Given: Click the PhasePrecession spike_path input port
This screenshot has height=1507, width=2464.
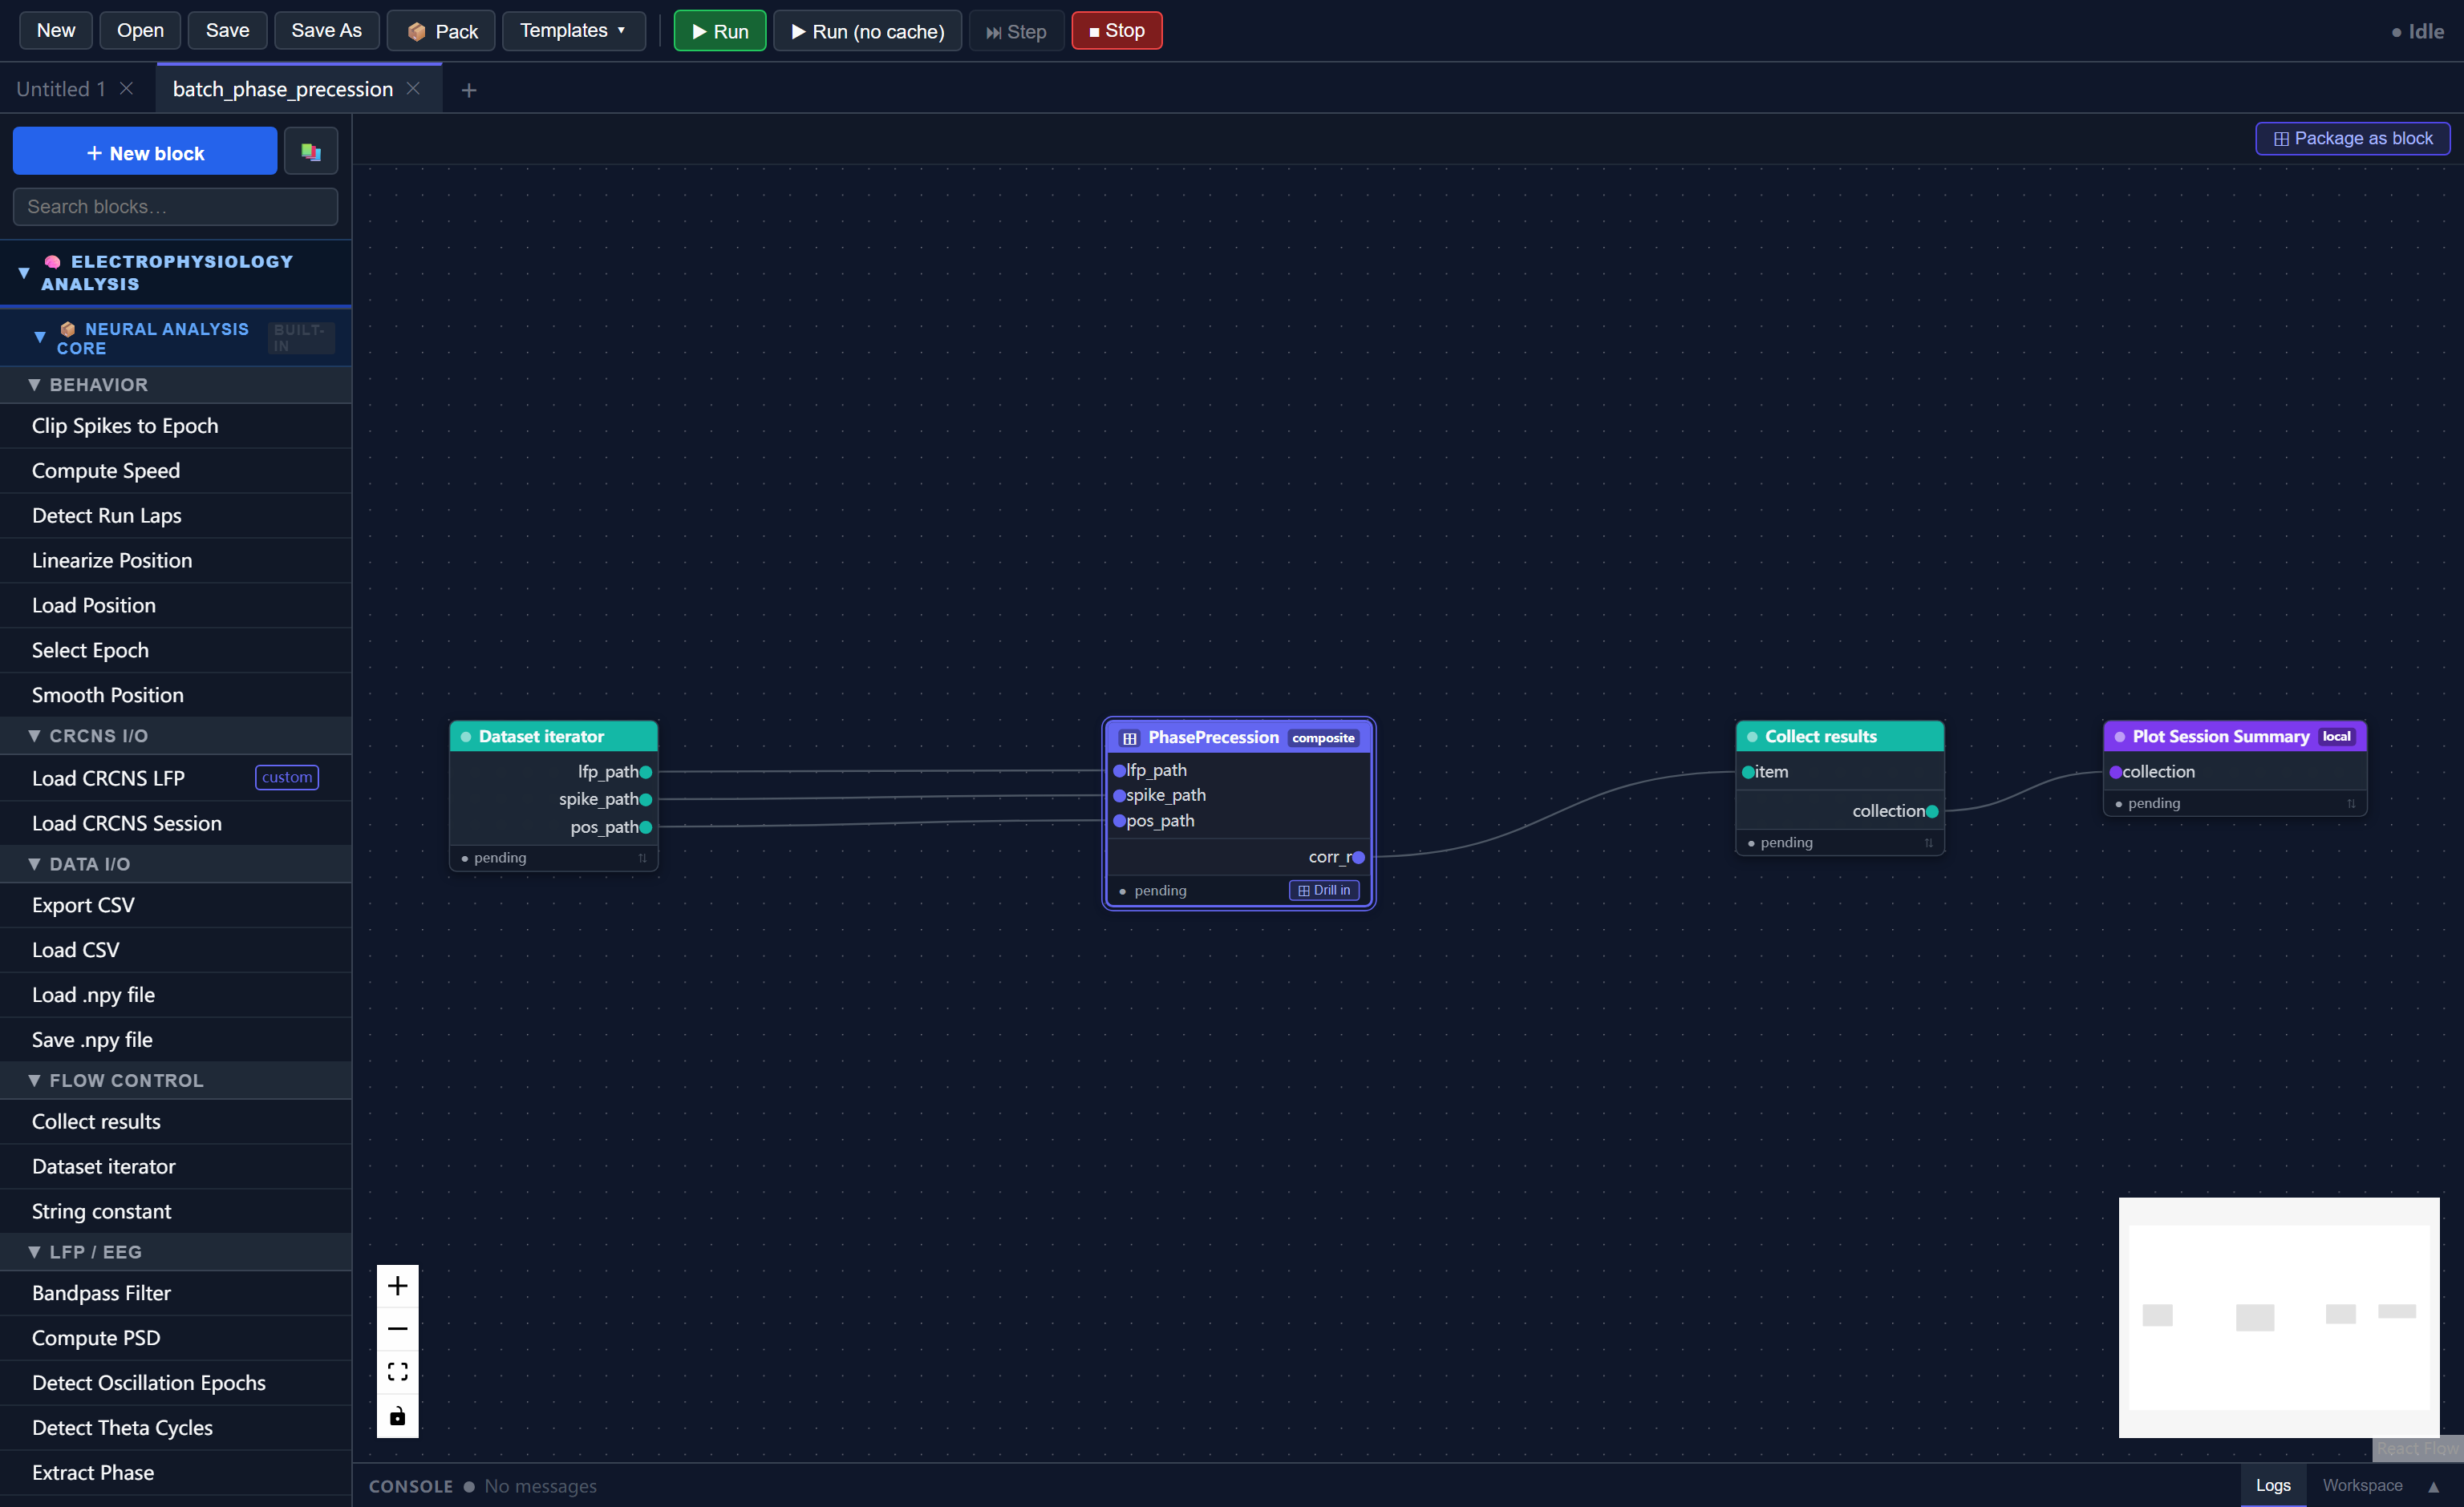Looking at the screenshot, I should [x=1119, y=795].
